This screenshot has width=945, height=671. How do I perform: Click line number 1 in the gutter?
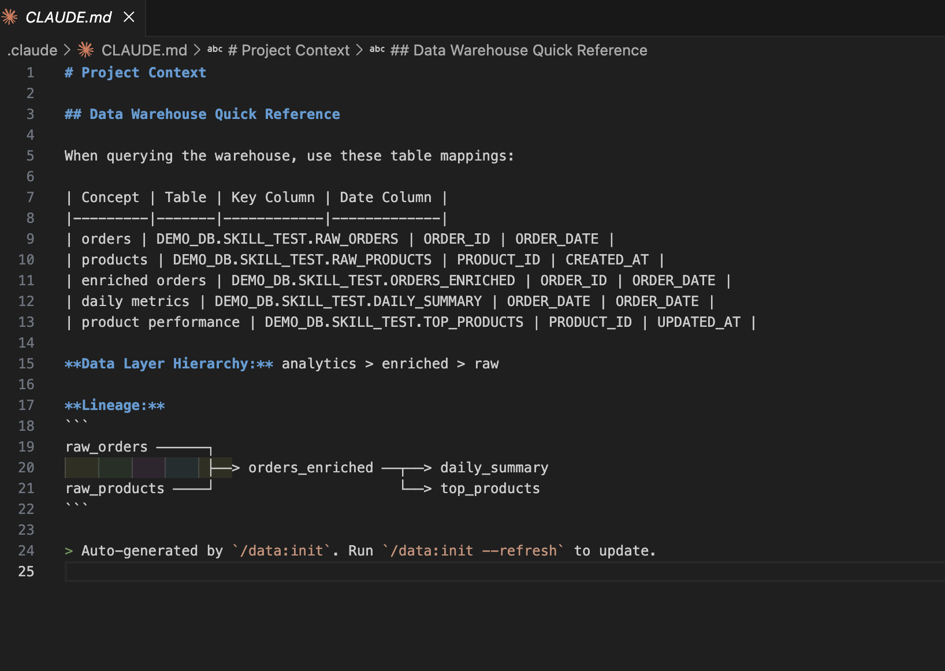click(30, 73)
